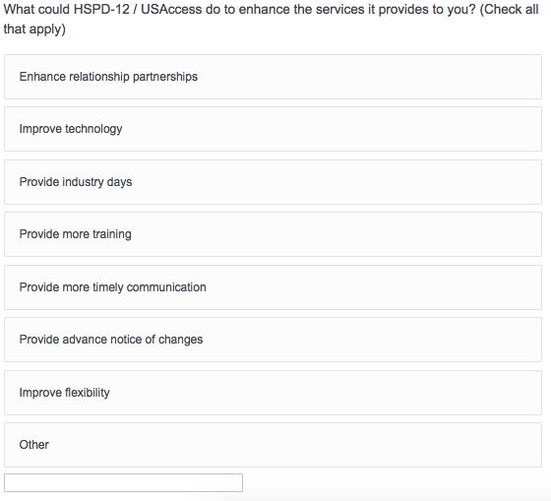551x501 pixels.
Task: Click the 'Provide industry days' label text
Action: click(x=76, y=182)
